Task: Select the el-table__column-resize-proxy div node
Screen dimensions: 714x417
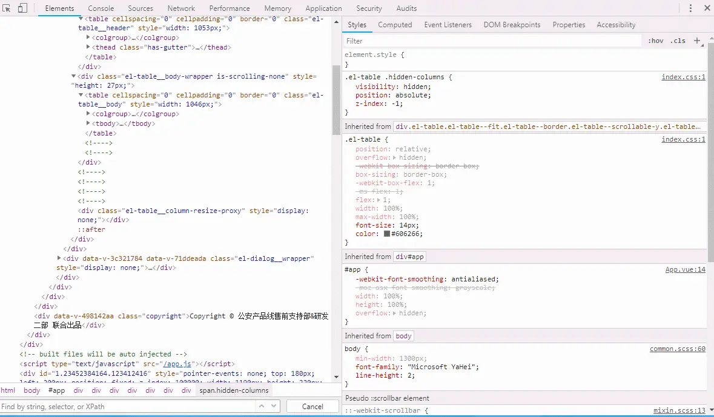Action: point(193,215)
